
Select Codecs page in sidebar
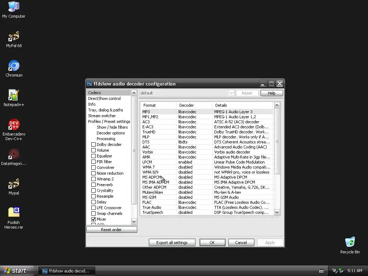click(x=109, y=93)
